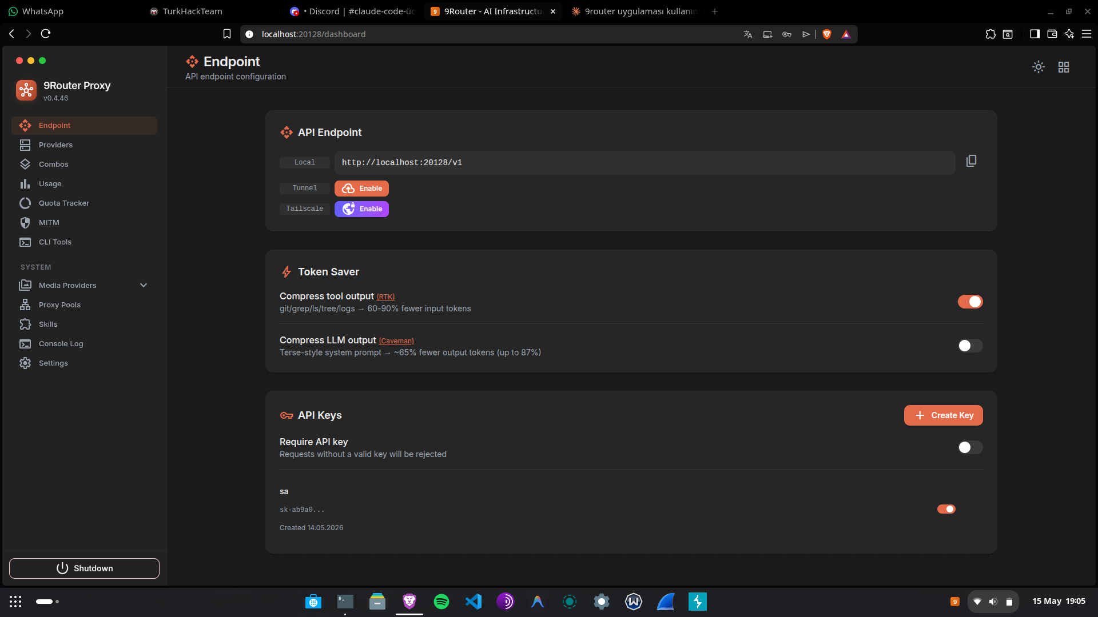The image size is (1098, 617).
Task: Disable the 'sa' API key toggle
Action: click(946, 509)
